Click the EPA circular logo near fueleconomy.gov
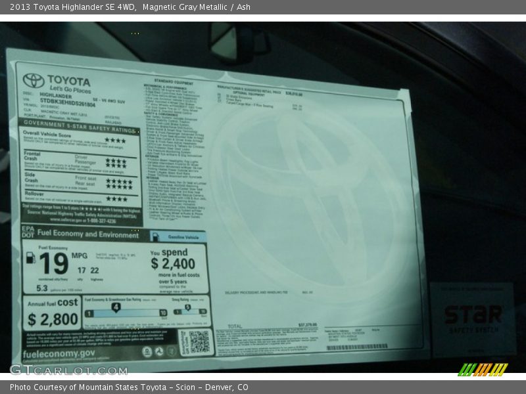Image resolution: width=526 pixels, height=394 pixels. [x=147, y=351]
